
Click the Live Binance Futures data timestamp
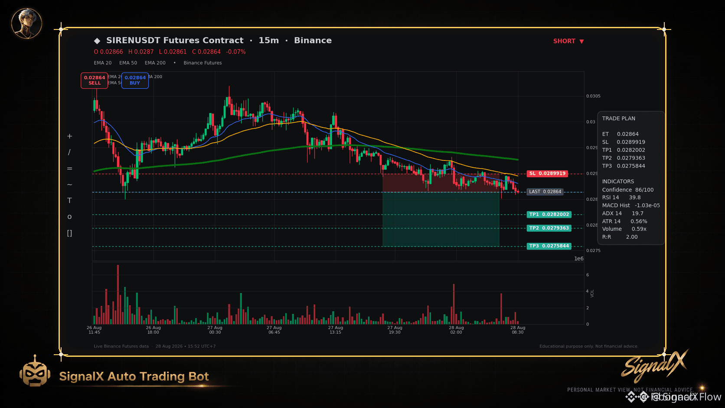pos(155,346)
